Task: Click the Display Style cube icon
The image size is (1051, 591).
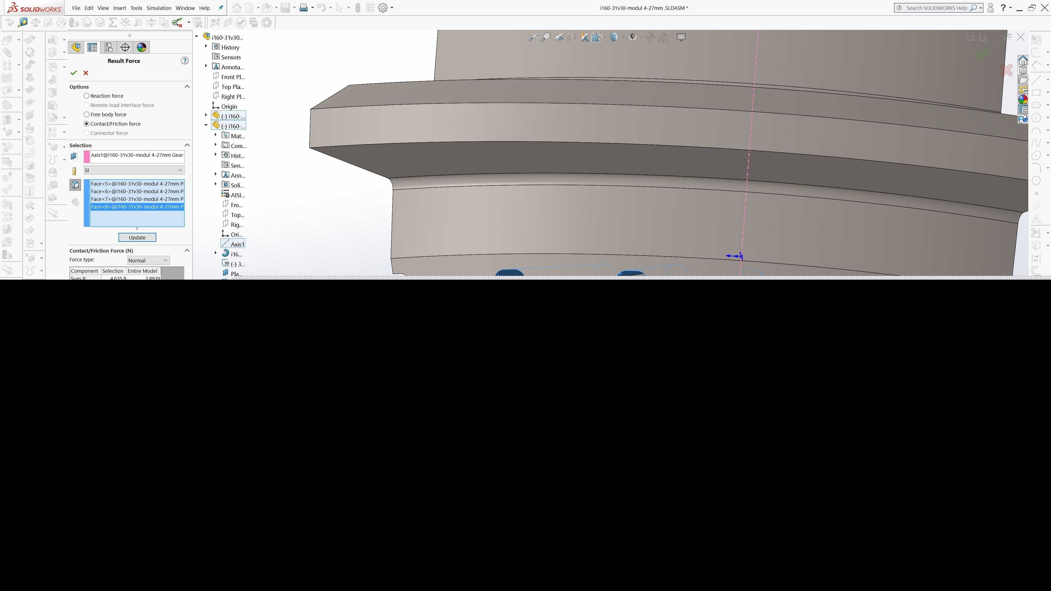Action: click(x=614, y=37)
